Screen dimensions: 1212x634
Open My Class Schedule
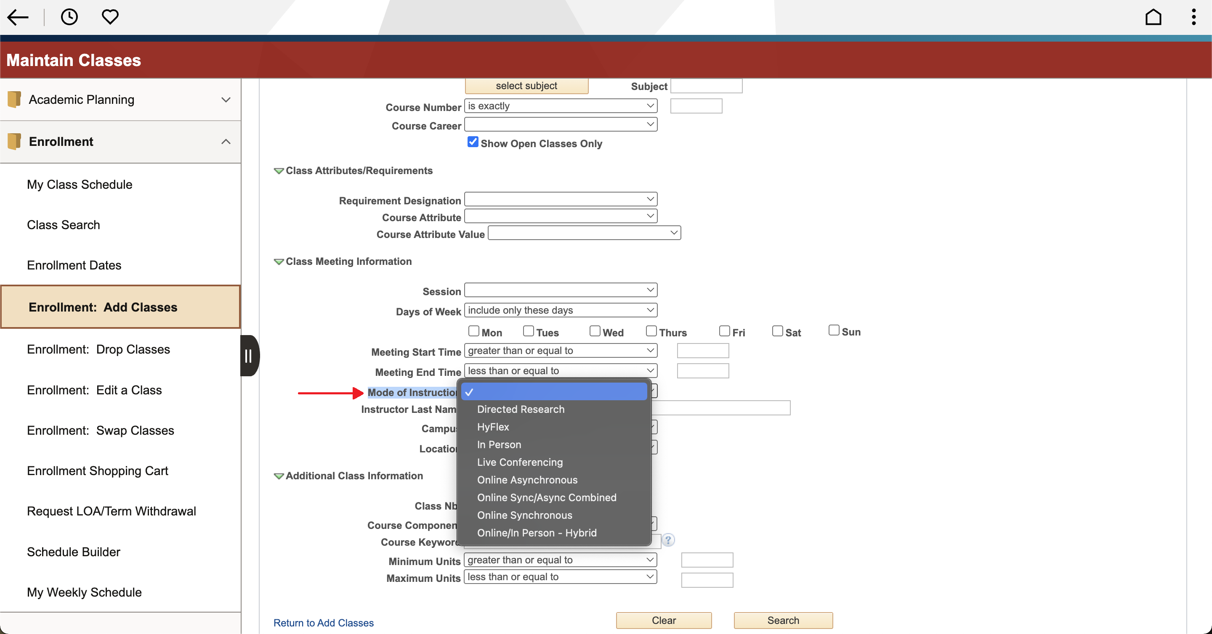tap(80, 184)
